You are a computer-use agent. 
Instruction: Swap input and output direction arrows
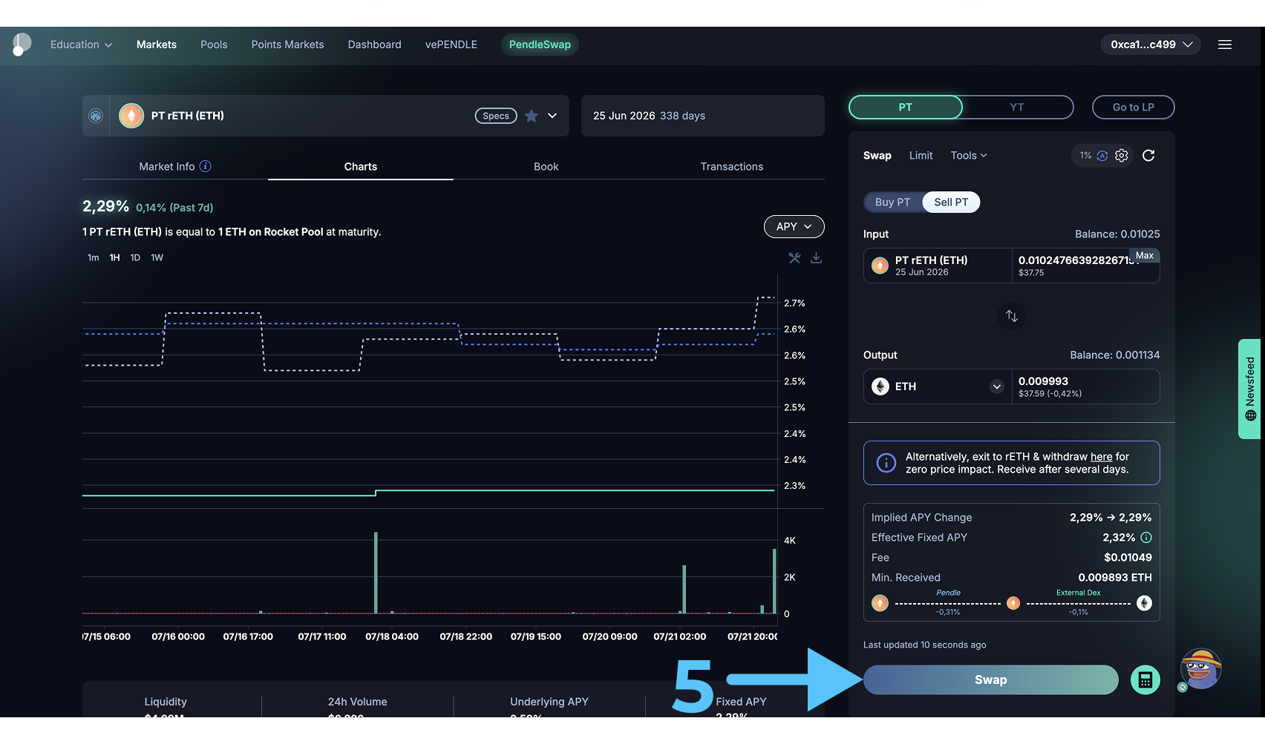pos(1011,316)
